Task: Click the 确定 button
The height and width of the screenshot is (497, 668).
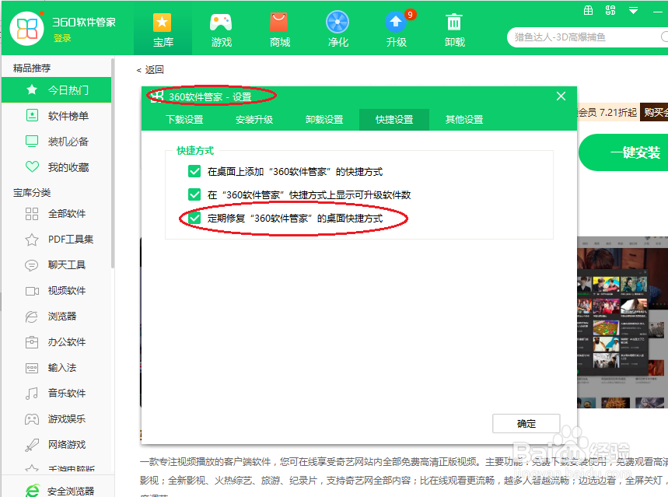Action: tap(526, 424)
